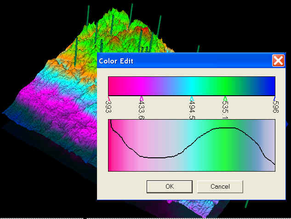Close the Color Edit dialog
This screenshot has height=219, width=291.
tap(278, 61)
